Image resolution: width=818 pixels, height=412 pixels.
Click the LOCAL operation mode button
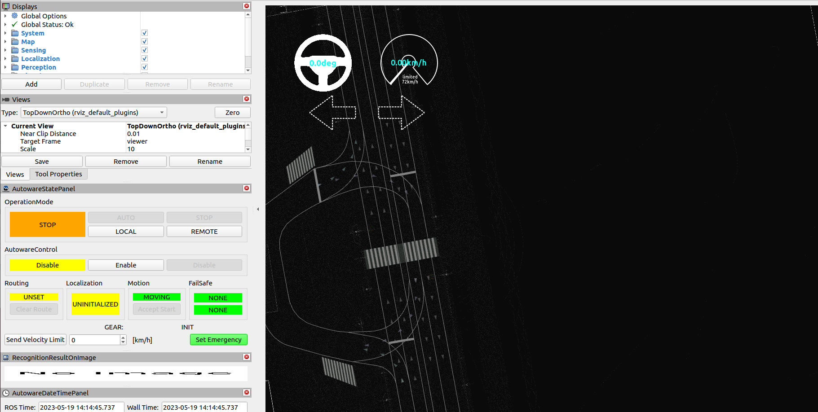[126, 232]
